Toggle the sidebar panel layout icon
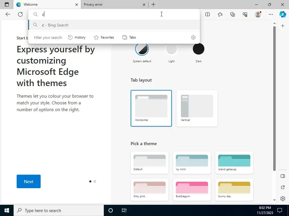Viewport: 289px width, 216px height. tap(283, 176)
